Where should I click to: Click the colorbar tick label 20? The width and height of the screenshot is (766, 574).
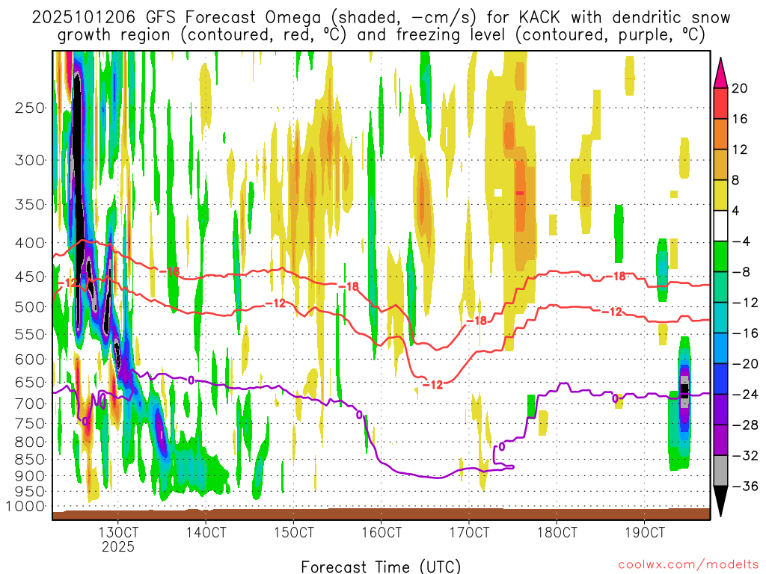click(x=740, y=88)
